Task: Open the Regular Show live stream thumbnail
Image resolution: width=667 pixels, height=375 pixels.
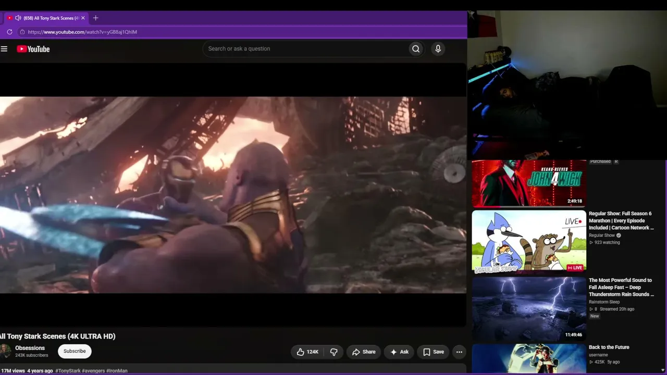Action: 529,242
